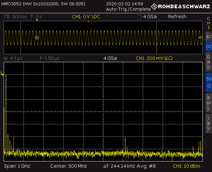Toggle AC coupling for channel 1
The image size is (212, 172).
pyautogui.click(x=208, y=36)
